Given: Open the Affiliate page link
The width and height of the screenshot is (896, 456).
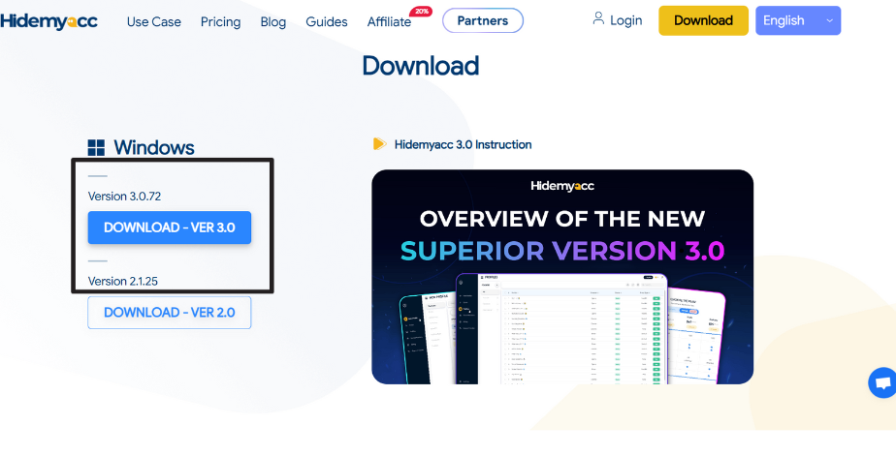Looking at the screenshot, I should click(x=389, y=21).
